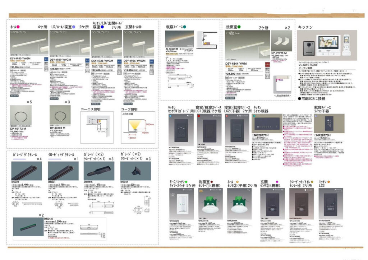Open the NQ28771H ライコン親器 photo
368x260 pixels.
267,124
